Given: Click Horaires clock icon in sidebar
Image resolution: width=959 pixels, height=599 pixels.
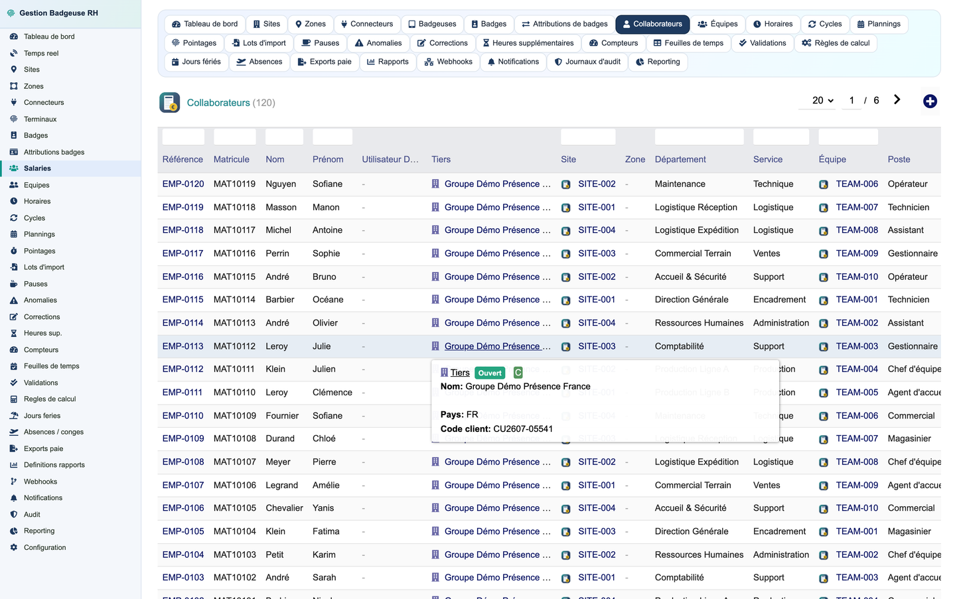Looking at the screenshot, I should pos(13,201).
